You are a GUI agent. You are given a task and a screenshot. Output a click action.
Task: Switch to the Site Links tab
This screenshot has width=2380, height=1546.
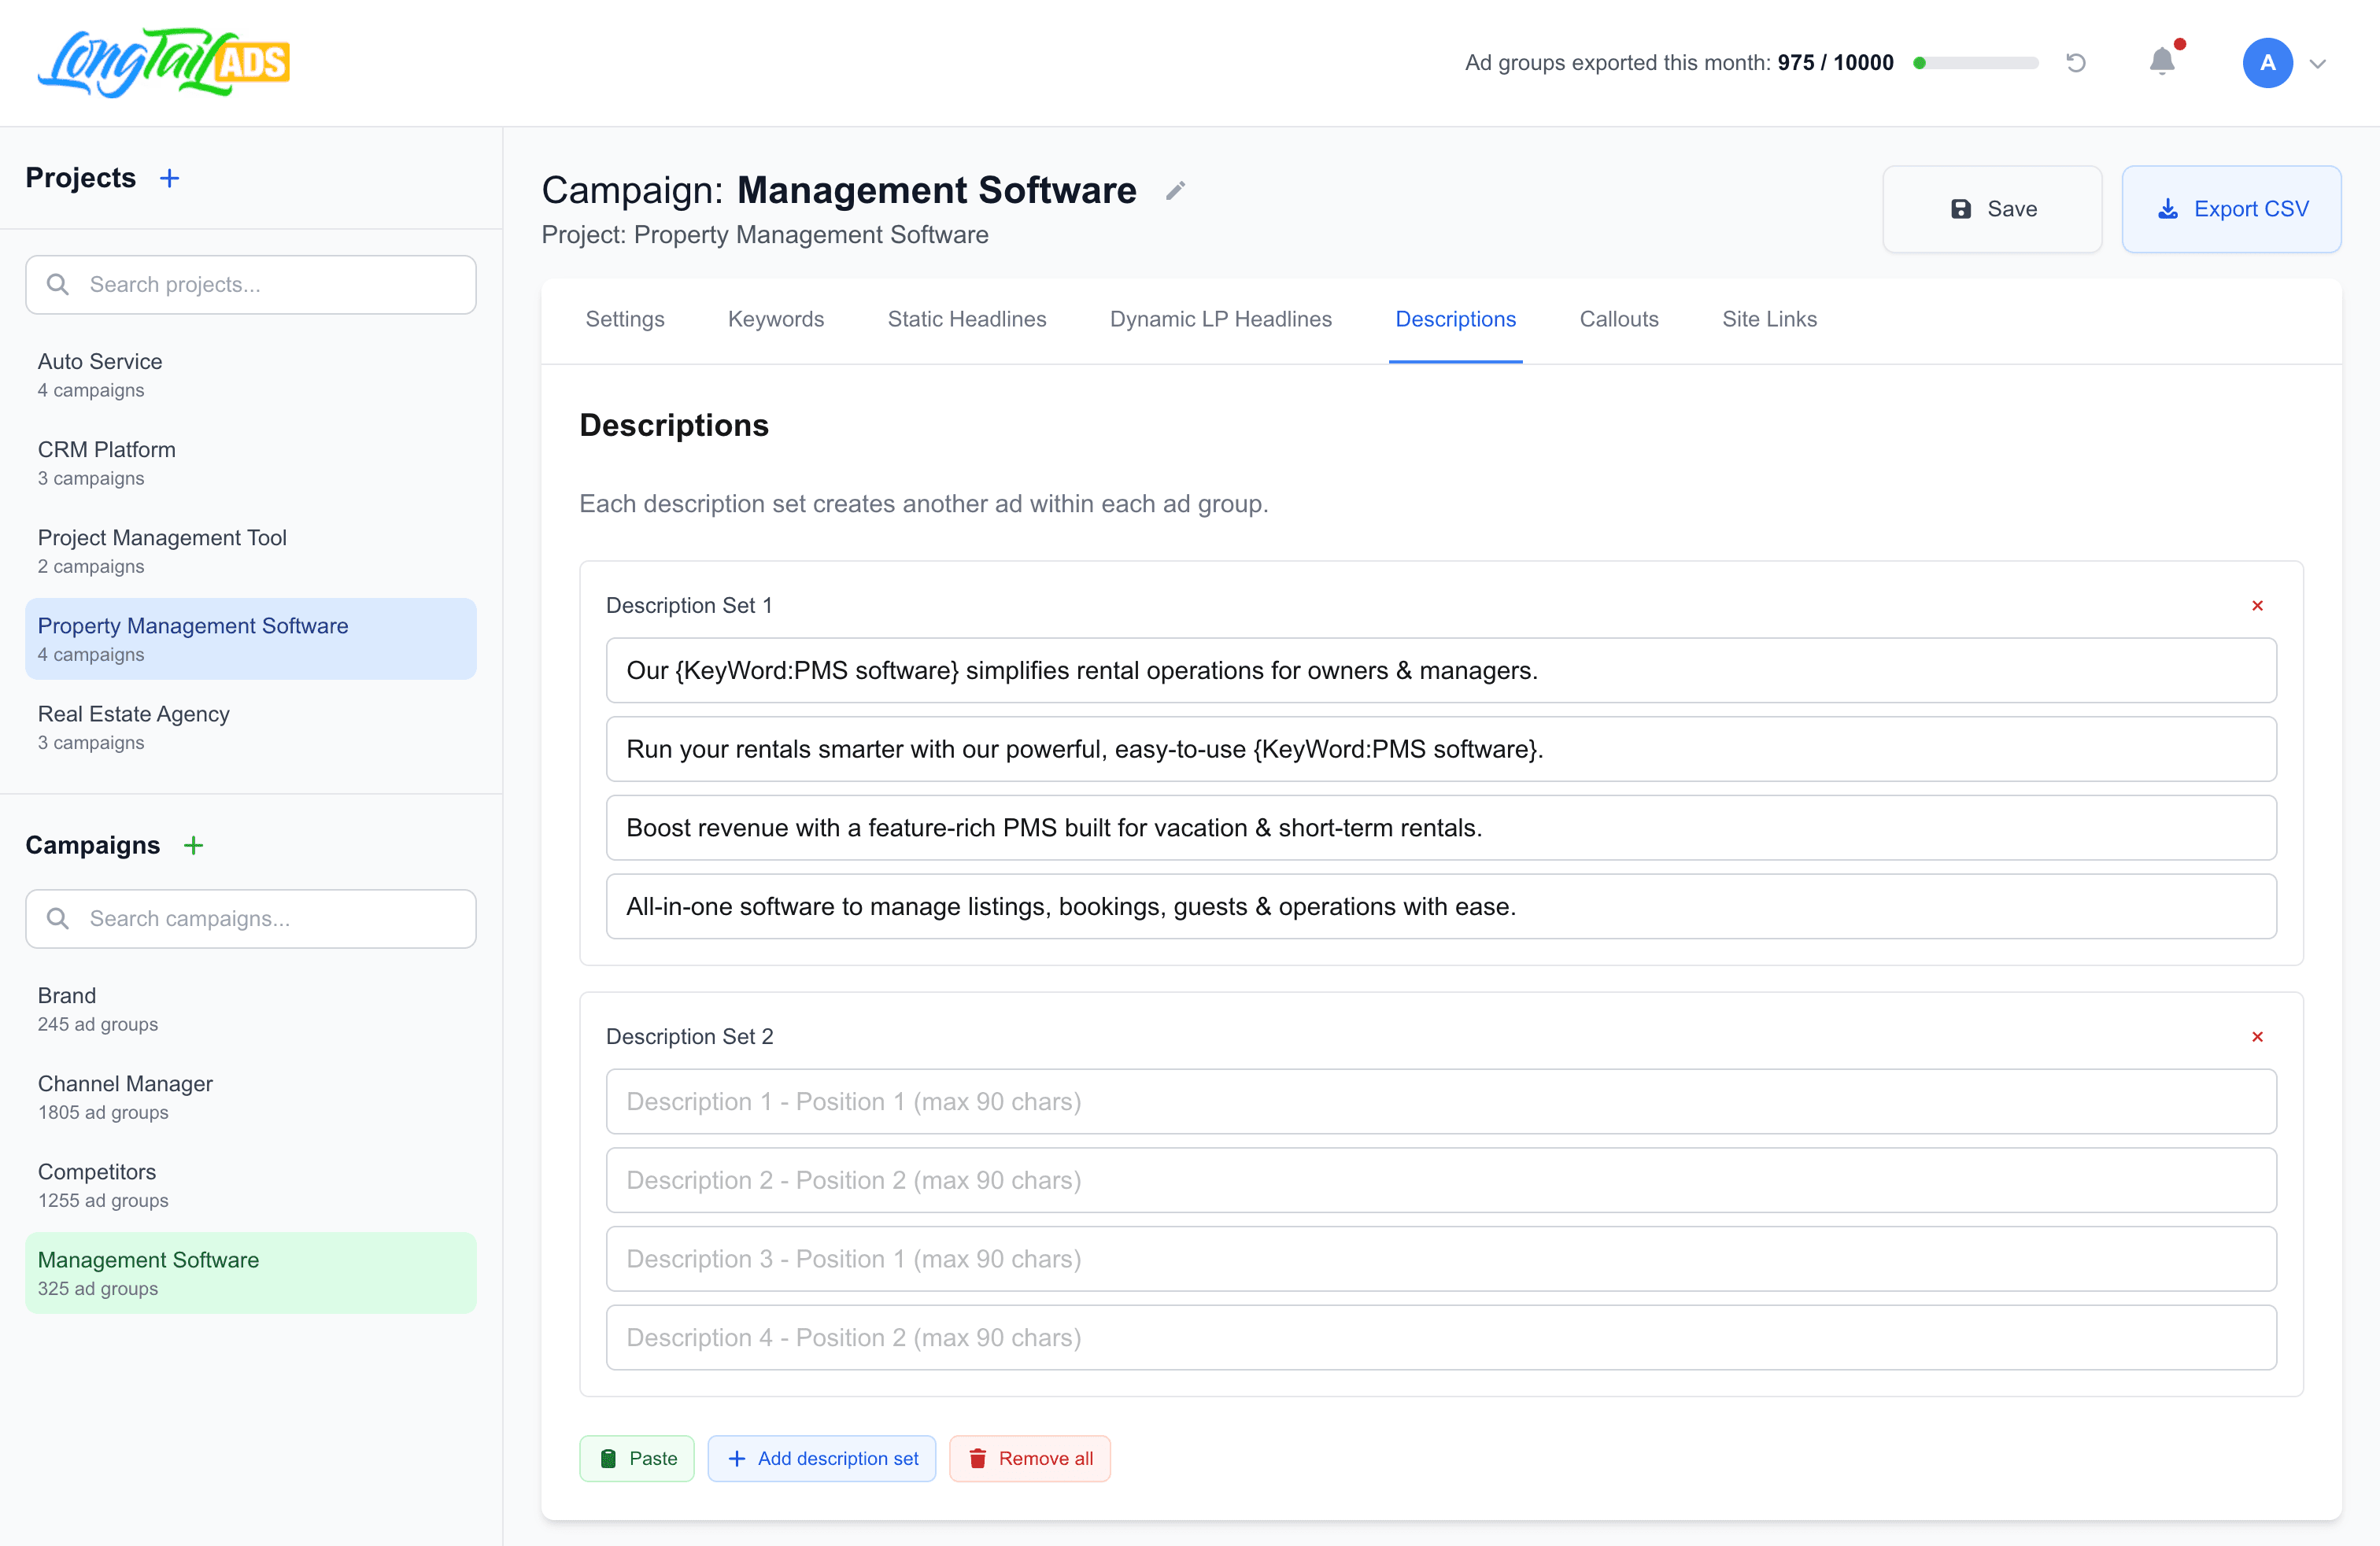click(1769, 319)
